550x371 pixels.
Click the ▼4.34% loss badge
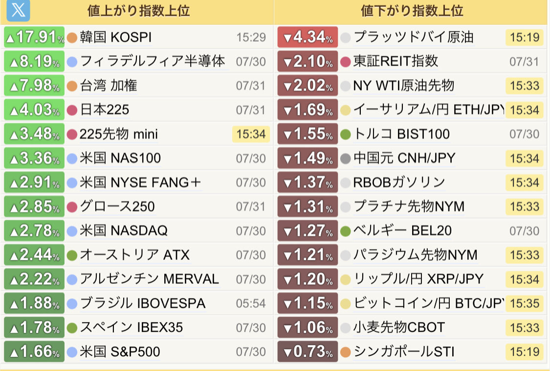[308, 37]
